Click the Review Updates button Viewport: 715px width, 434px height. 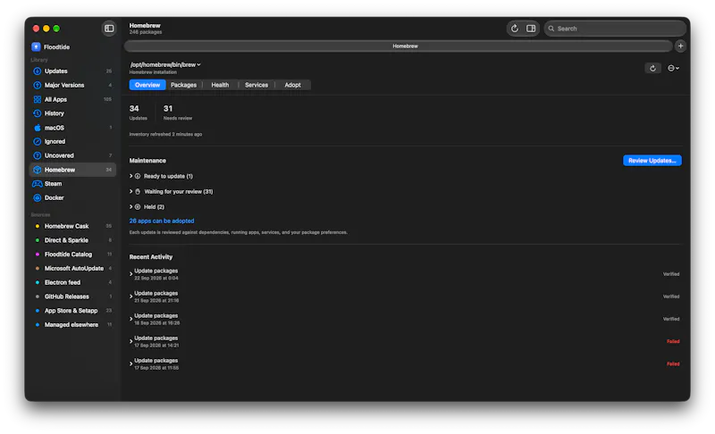pyautogui.click(x=652, y=161)
